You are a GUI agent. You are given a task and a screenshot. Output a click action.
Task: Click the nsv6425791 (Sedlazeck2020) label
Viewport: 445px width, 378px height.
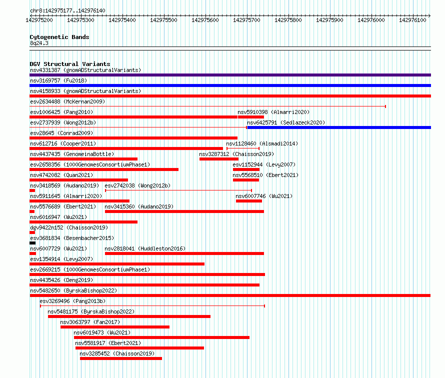coord(286,122)
